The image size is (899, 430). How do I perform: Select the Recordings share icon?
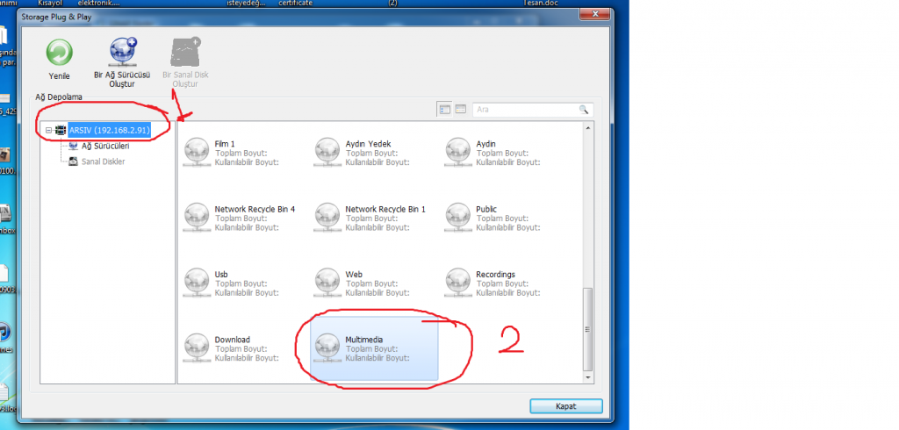click(458, 283)
